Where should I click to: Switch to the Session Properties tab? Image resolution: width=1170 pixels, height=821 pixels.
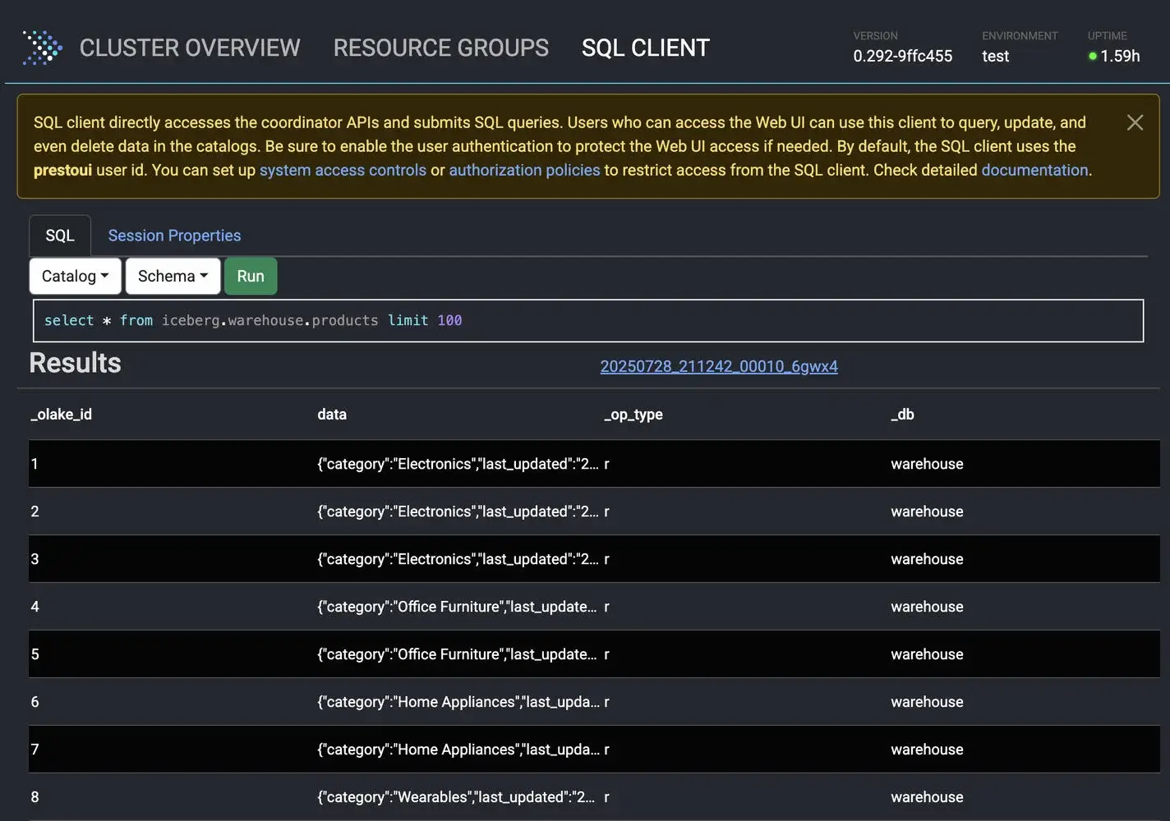pos(174,236)
